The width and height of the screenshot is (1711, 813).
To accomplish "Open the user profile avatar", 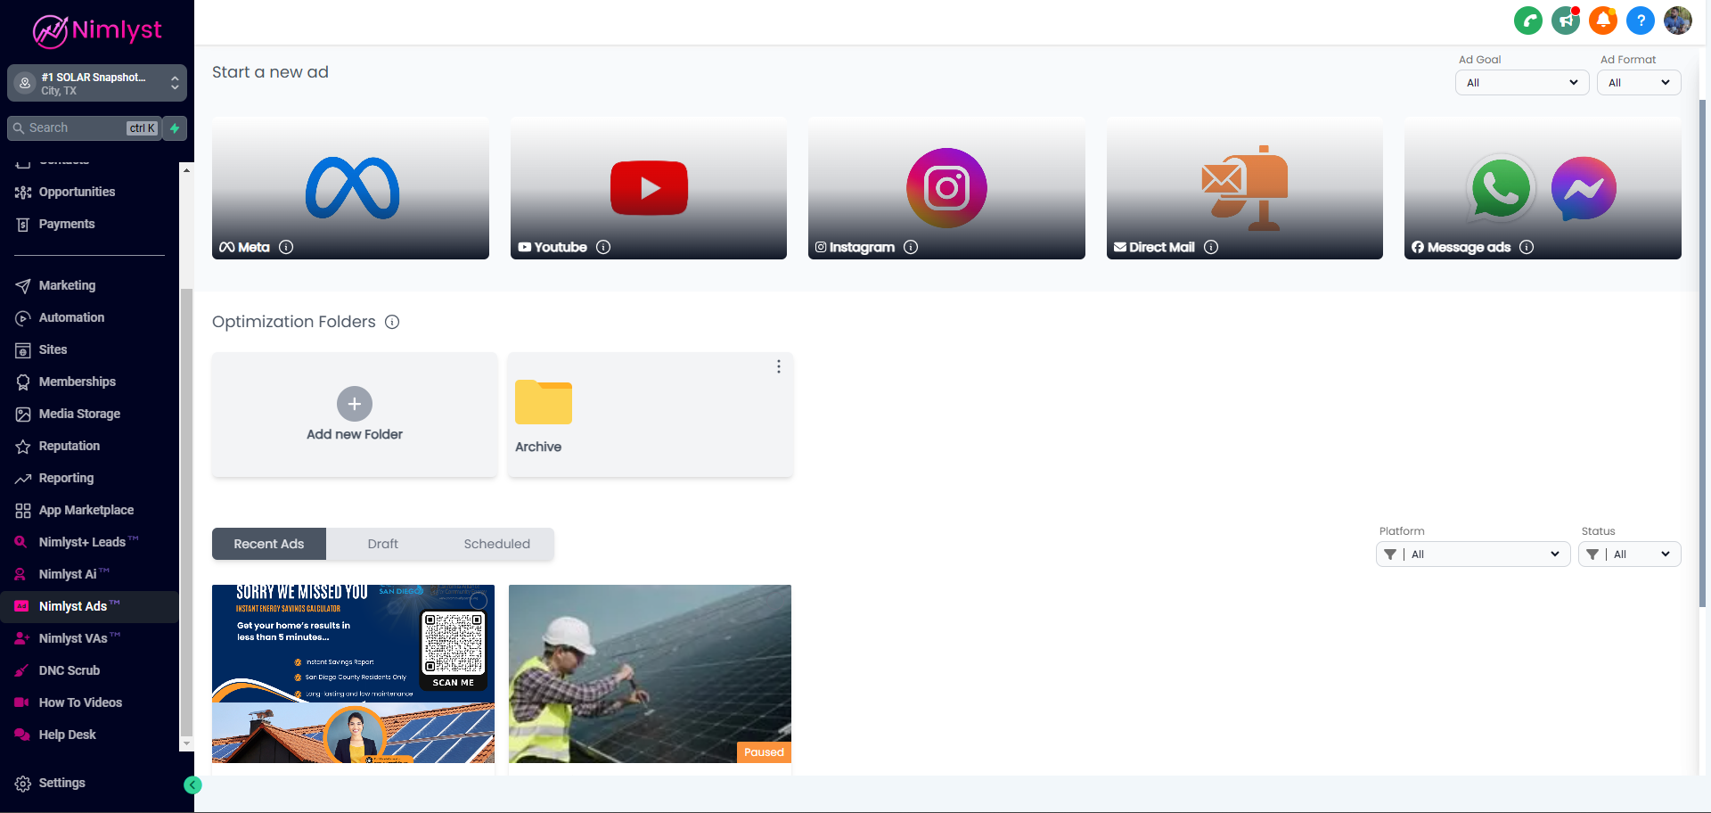I will coord(1678,21).
